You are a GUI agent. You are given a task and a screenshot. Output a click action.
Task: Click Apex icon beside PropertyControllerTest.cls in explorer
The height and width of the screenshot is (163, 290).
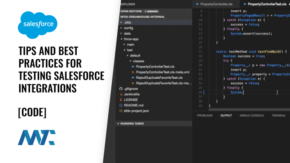point(133,67)
